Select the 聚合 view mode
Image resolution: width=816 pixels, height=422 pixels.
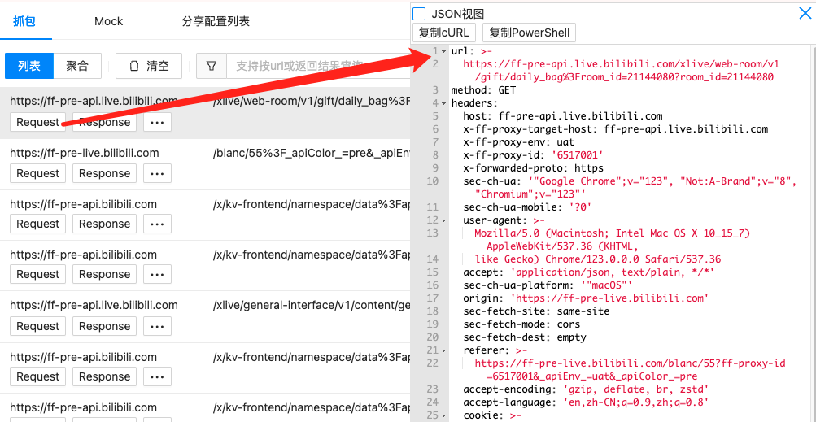click(77, 66)
